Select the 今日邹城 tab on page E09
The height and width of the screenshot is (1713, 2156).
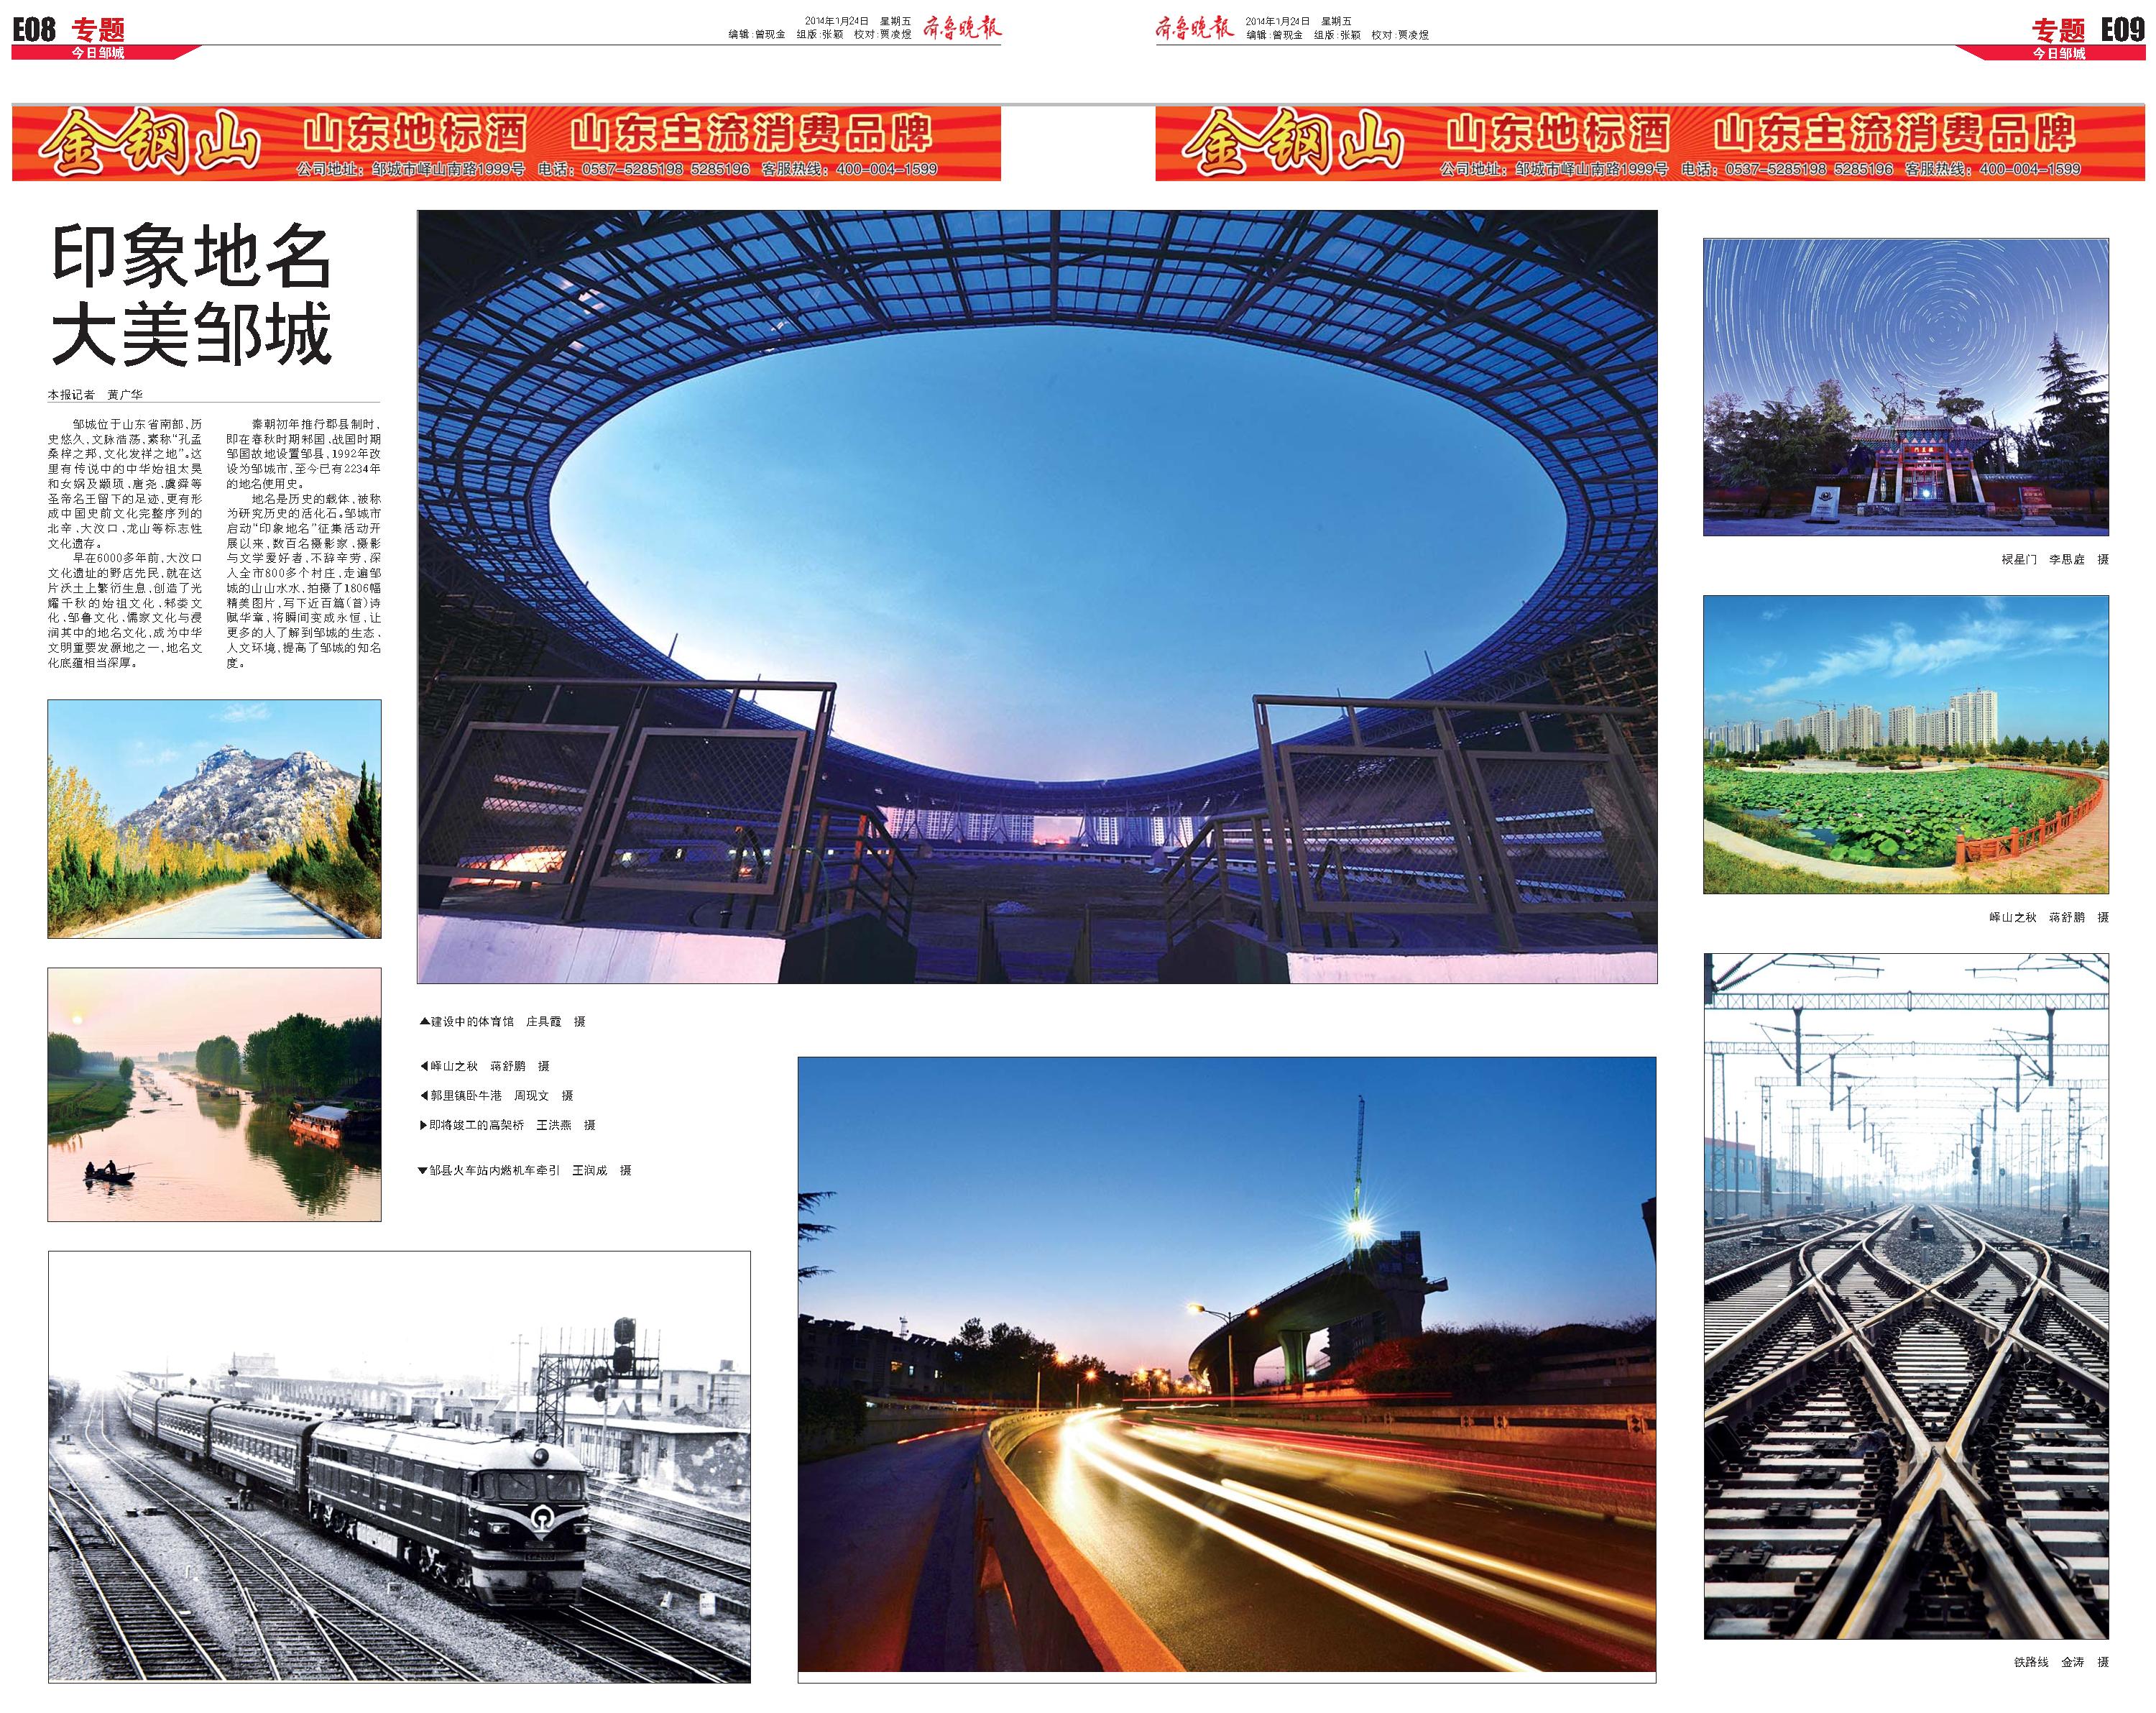coord(2058,53)
